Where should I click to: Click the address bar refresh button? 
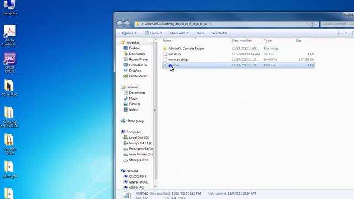coord(315,24)
